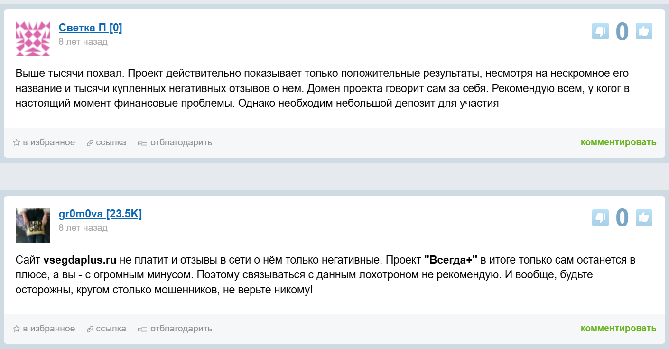Open gr0m0va's avatar photo
The height and width of the screenshot is (349, 669).
pyautogui.click(x=33, y=225)
